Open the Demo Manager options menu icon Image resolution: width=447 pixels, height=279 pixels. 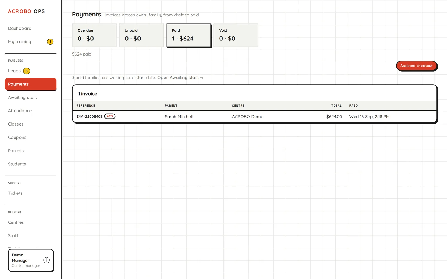pyautogui.click(x=47, y=260)
